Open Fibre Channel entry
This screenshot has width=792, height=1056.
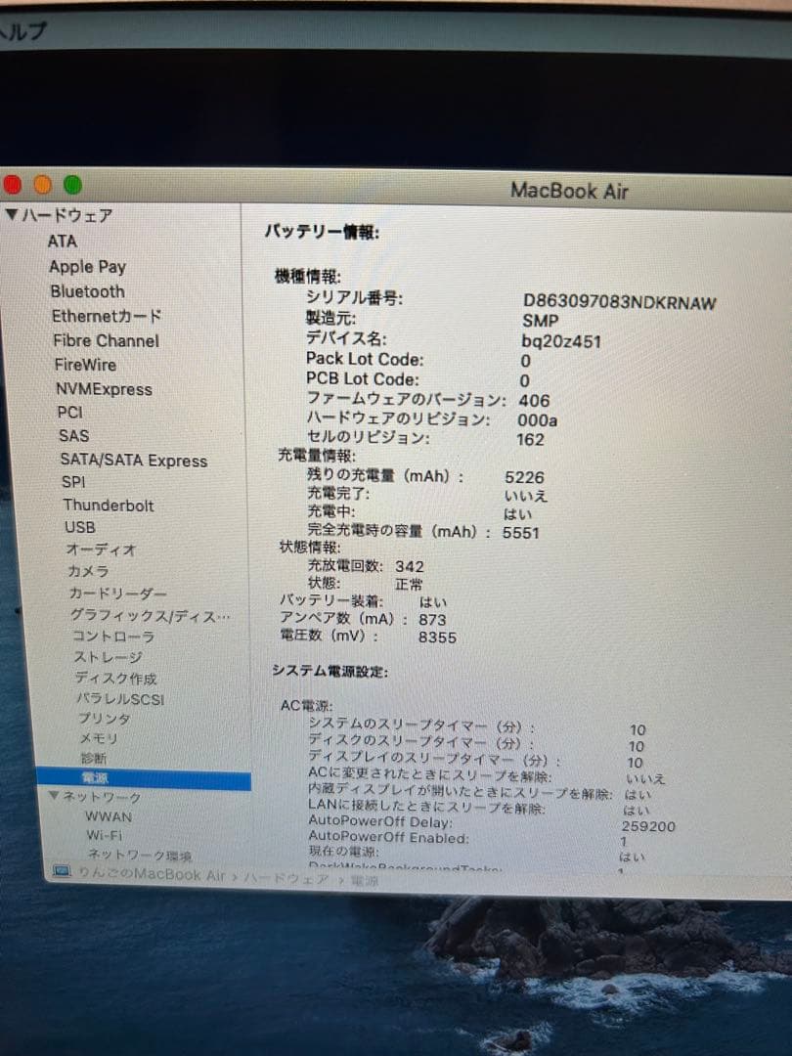pyautogui.click(x=106, y=341)
